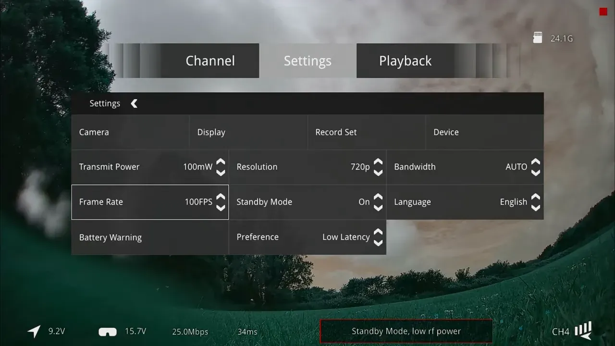615x346 pixels.
Task: Open the Device settings category
Action: point(484,132)
